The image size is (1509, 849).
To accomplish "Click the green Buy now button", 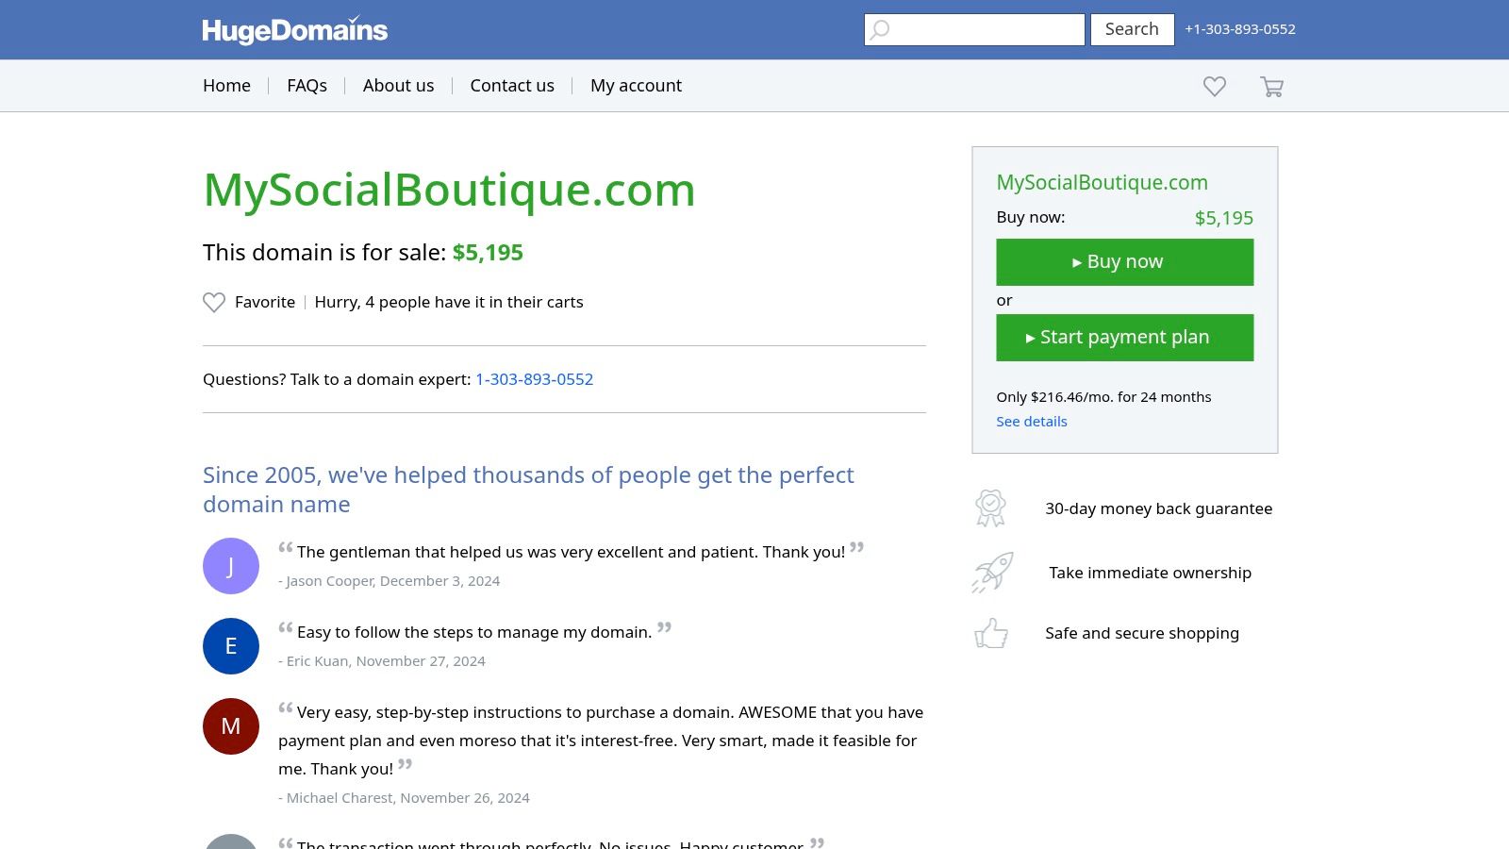I will pos(1124,262).
